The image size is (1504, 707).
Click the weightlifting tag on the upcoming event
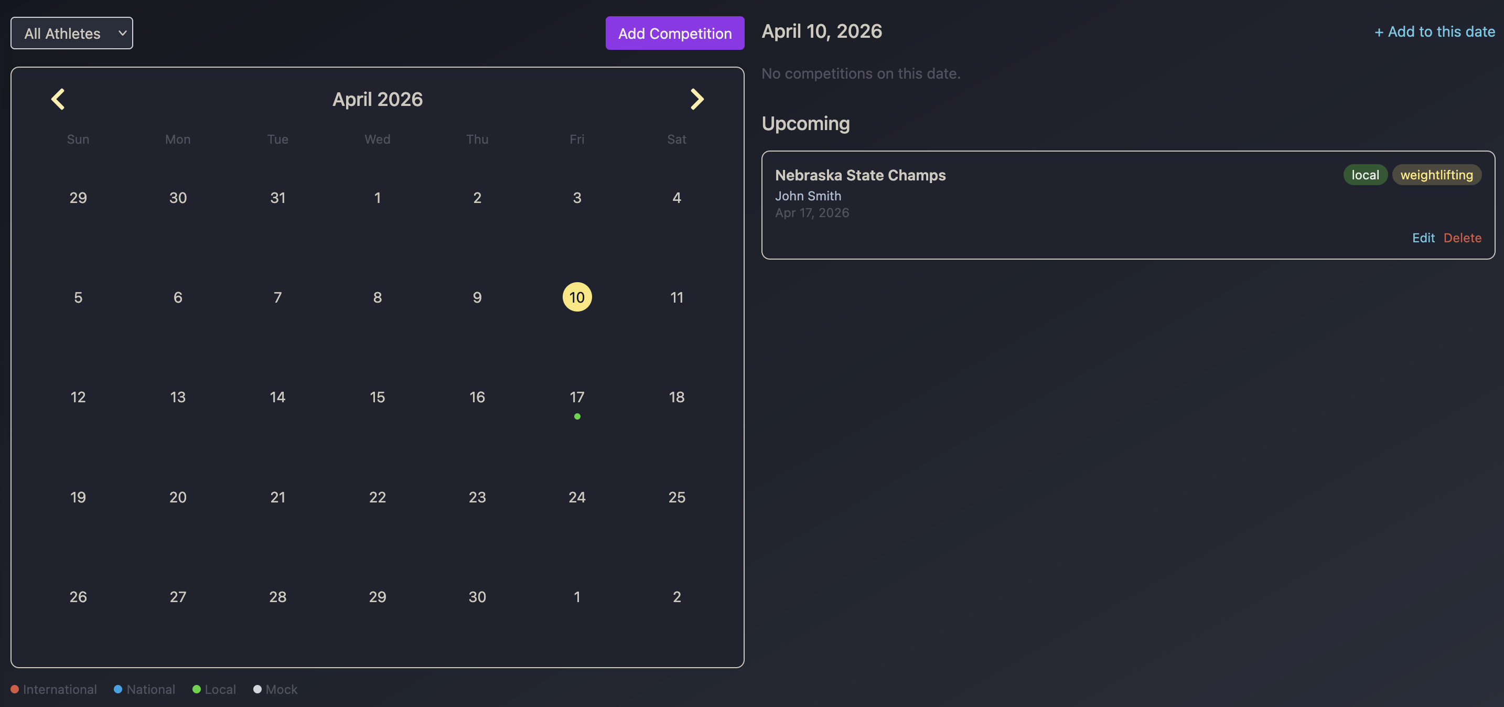coord(1437,175)
